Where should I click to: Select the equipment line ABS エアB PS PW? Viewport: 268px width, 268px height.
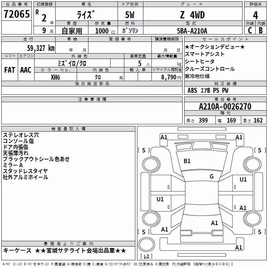coord(208,90)
